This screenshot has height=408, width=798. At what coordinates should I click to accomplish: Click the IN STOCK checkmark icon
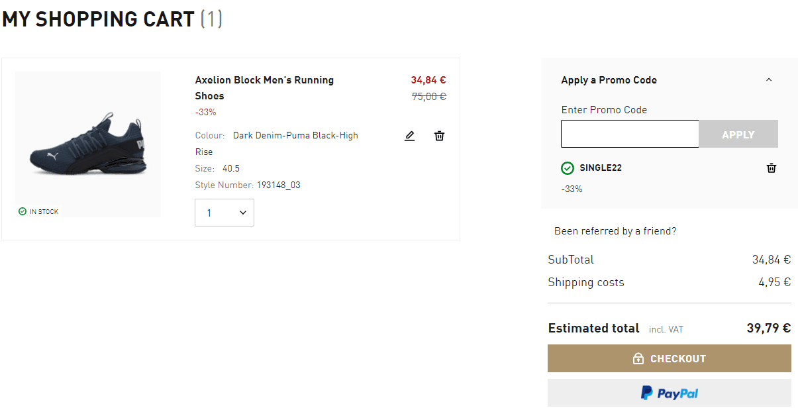point(23,212)
